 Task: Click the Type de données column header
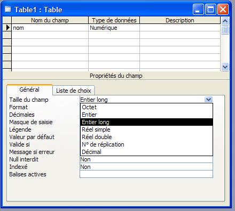(x=114, y=20)
